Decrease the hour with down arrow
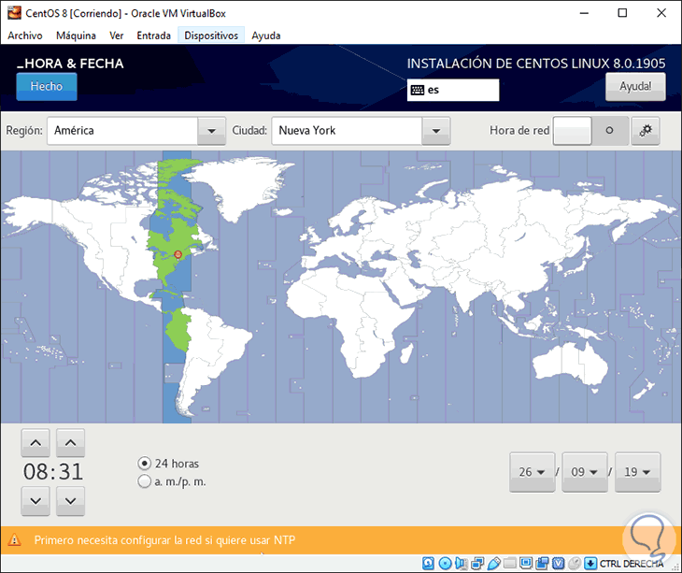 click(x=36, y=501)
